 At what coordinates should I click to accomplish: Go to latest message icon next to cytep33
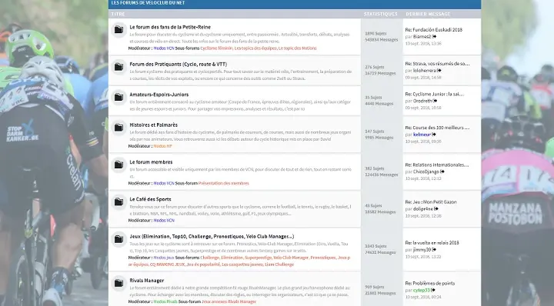(x=433, y=290)
